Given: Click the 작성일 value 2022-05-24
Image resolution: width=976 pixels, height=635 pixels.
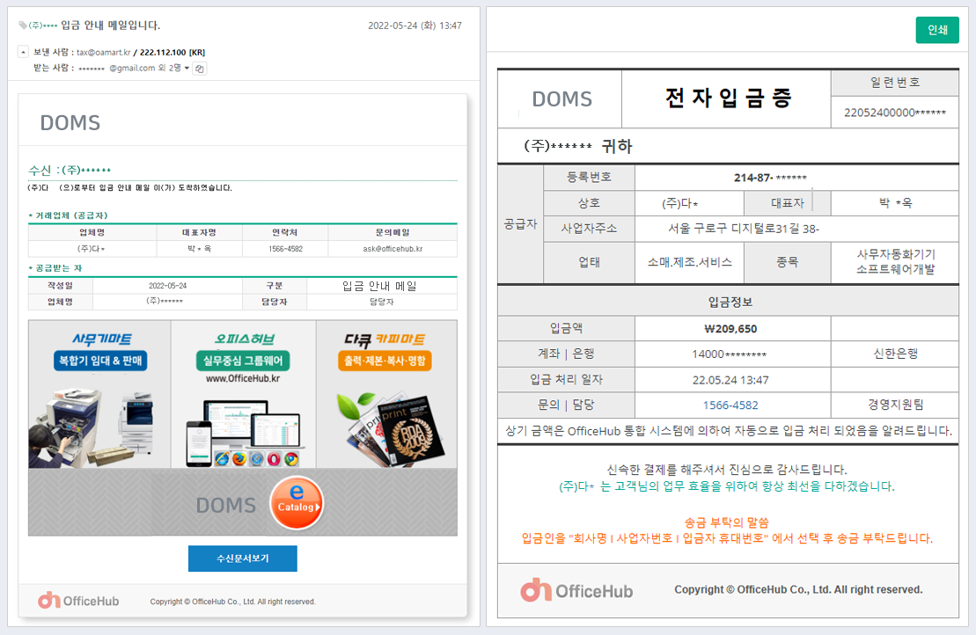Looking at the screenshot, I should [x=167, y=286].
